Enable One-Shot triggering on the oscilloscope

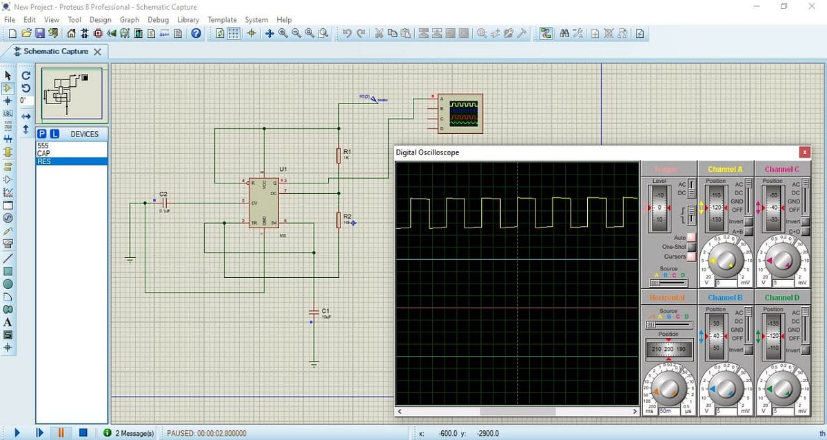(691, 246)
